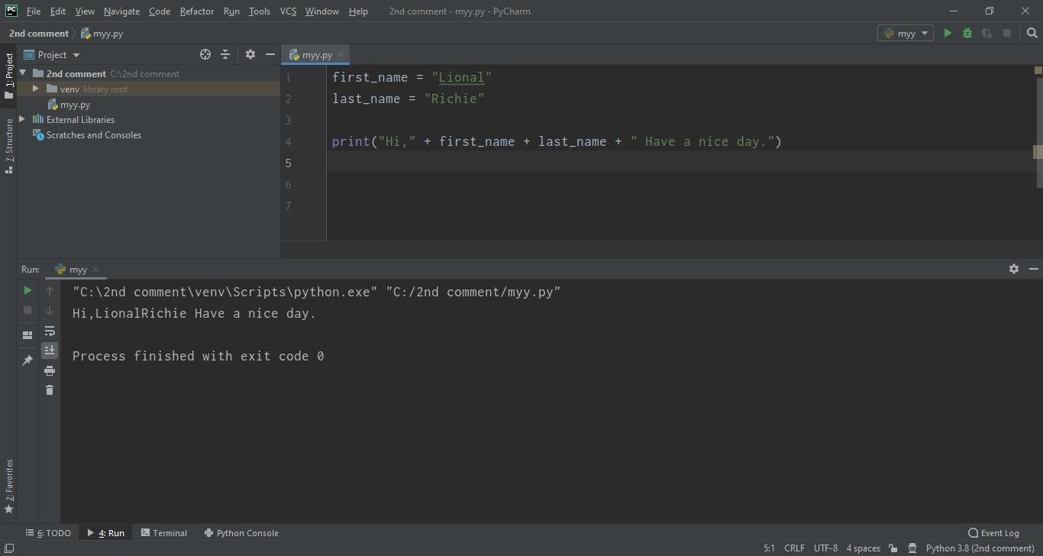This screenshot has width=1043, height=556.
Task: Open the Edit menu
Action: [57, 11]
